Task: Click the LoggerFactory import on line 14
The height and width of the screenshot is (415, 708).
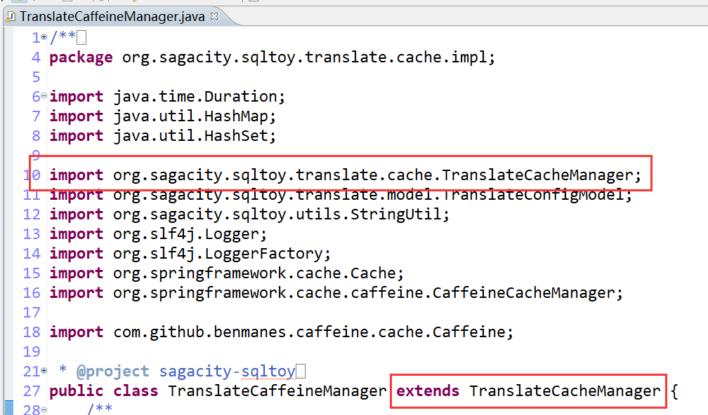Action: click(x=281, y=253)
